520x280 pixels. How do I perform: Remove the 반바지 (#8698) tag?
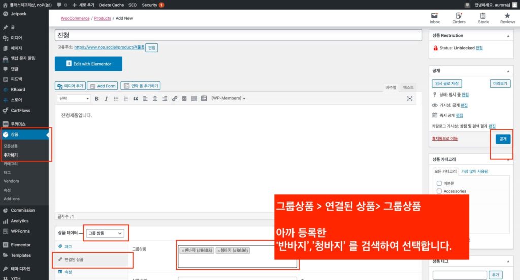pos(183,251)
